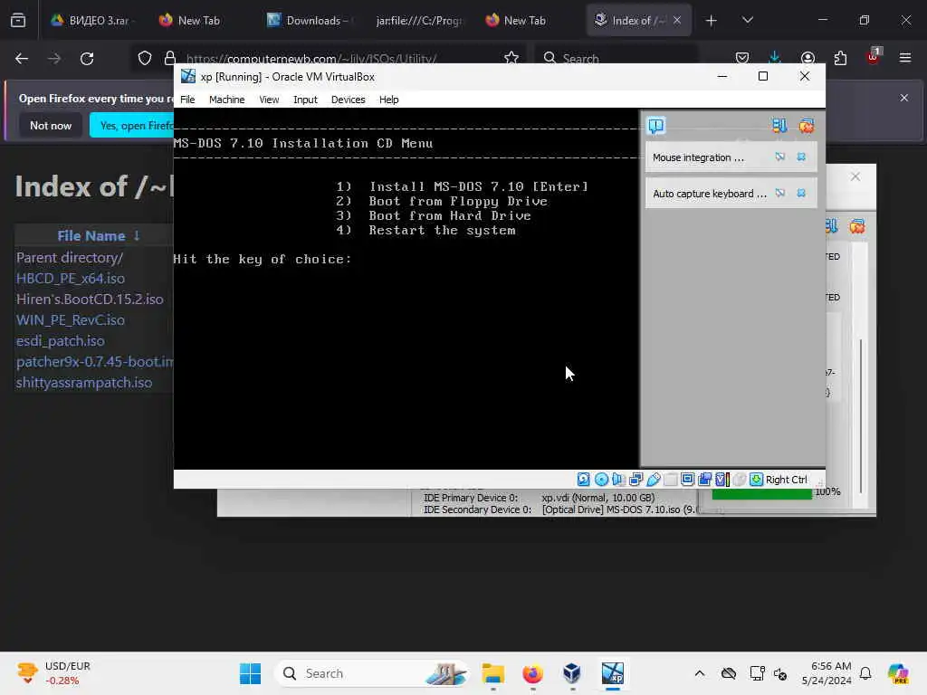Click the optical disk indicator in VM status bar
Viewport: 927px width, 695px height.
point(601,480)
